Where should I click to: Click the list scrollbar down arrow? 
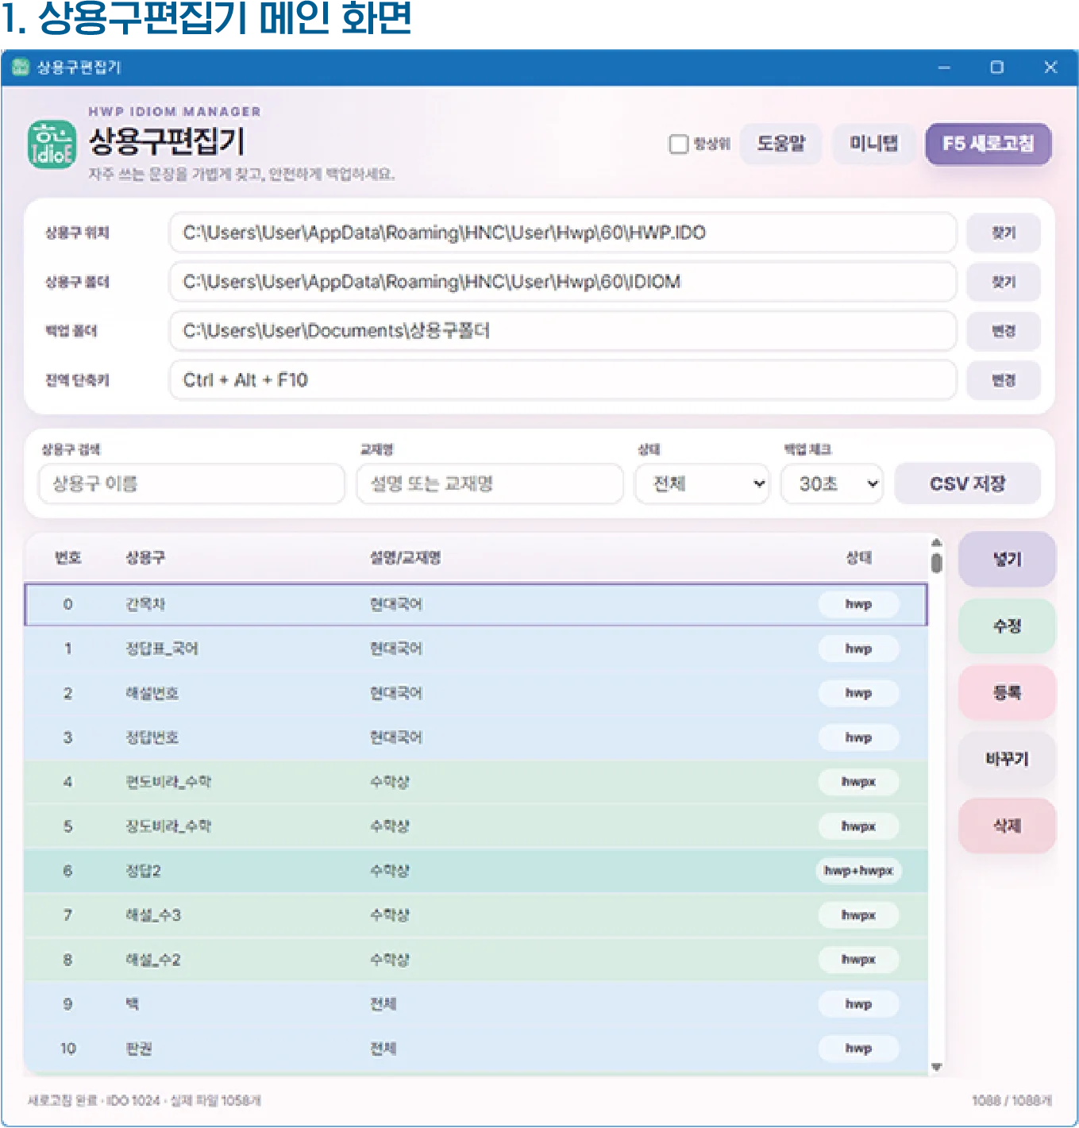click(x=936, y=1067)
